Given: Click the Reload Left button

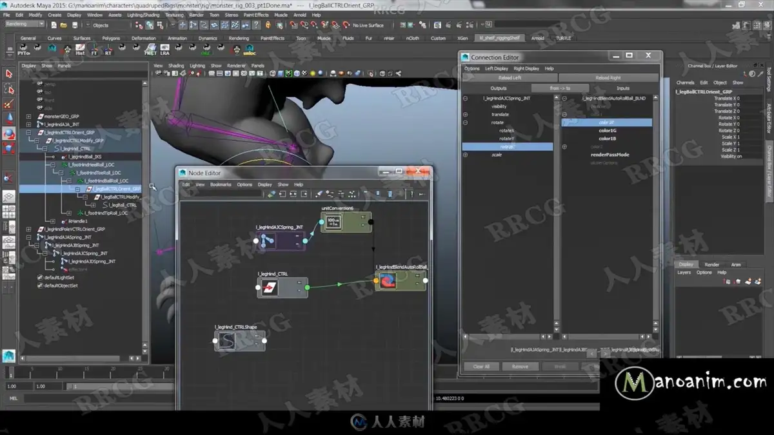Looking at the screenshot, I should coord(510,78).
